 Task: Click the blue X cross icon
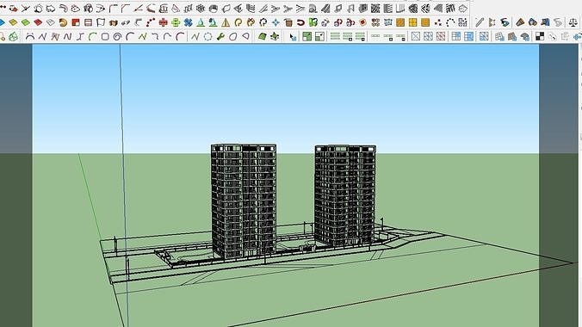point(189,22)
